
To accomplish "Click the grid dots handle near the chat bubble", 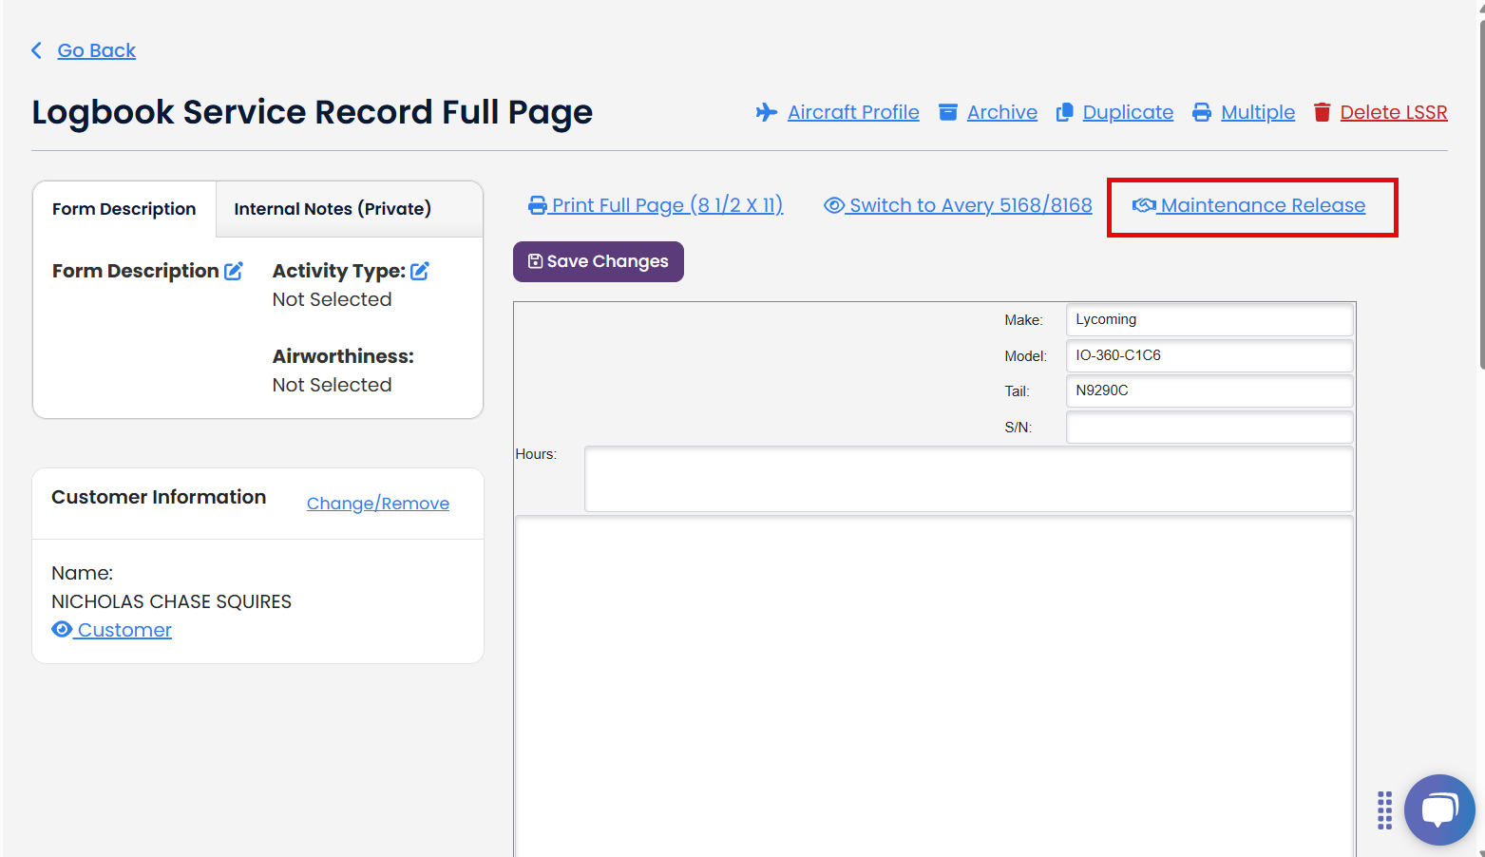I will (1383, 809).
